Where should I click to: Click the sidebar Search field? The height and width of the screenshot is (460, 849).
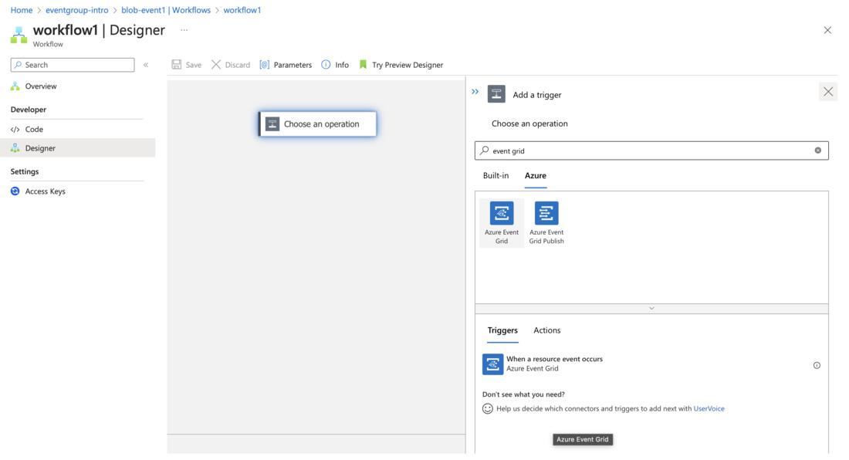(x=73, y=65)
